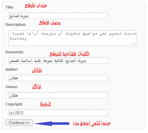Click the blue arrow pointing at Continue

pos(52,124)
